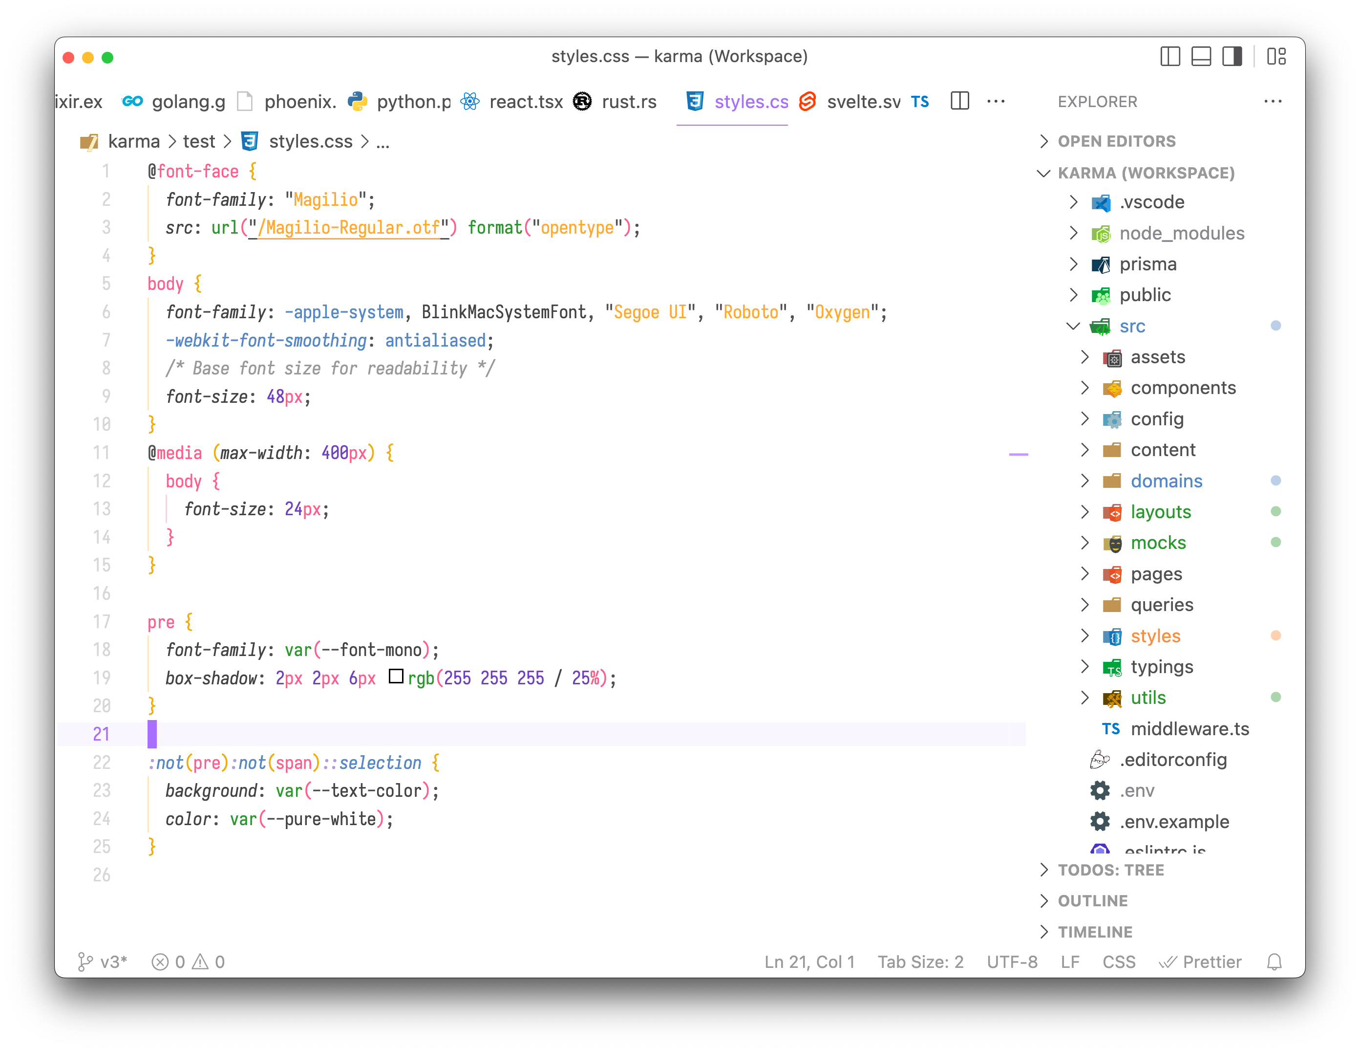Image resolution: width=1360 pixels, height=1050 pixels.
Task: Open editor tab more actions ellipsis
Action: pos(996,101)
